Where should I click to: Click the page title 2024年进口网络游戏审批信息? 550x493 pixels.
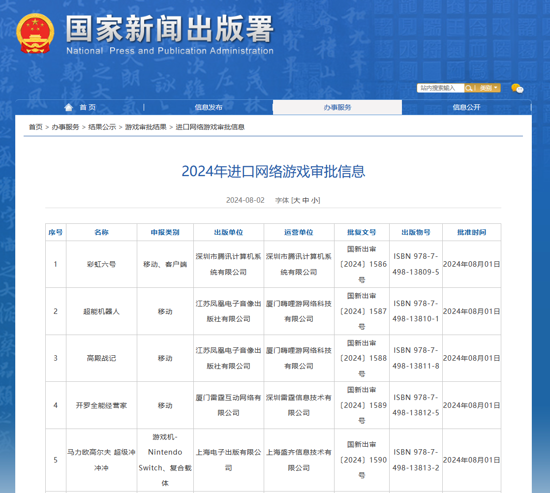point(273,172)
